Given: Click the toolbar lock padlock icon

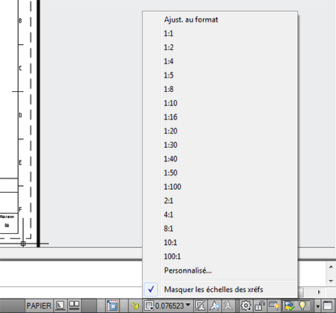Looking at the screenshot, I should point(260,306).
